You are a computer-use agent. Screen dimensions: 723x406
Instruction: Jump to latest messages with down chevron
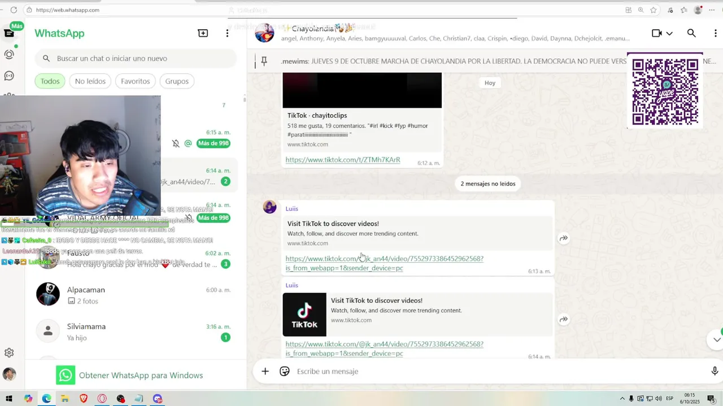pyautogui.click(x=717, y=339)
